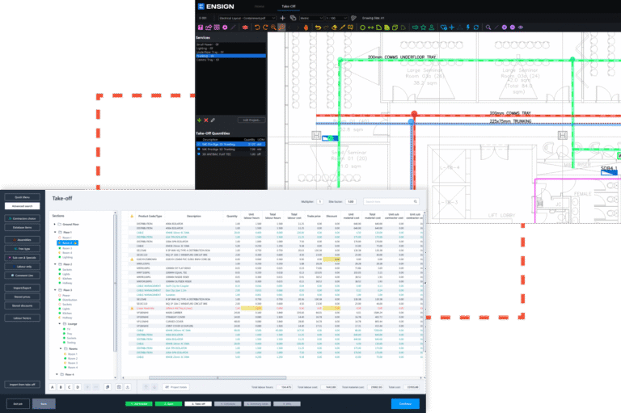Image resolution: width=621 pixels, height=413 pixels.
Task: Collapse the Floor 1 folder
Action: [55, 232]
